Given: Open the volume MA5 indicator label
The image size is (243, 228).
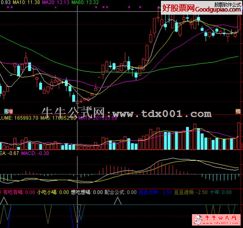Looking at the screenshot, I should tap(58, 118).
